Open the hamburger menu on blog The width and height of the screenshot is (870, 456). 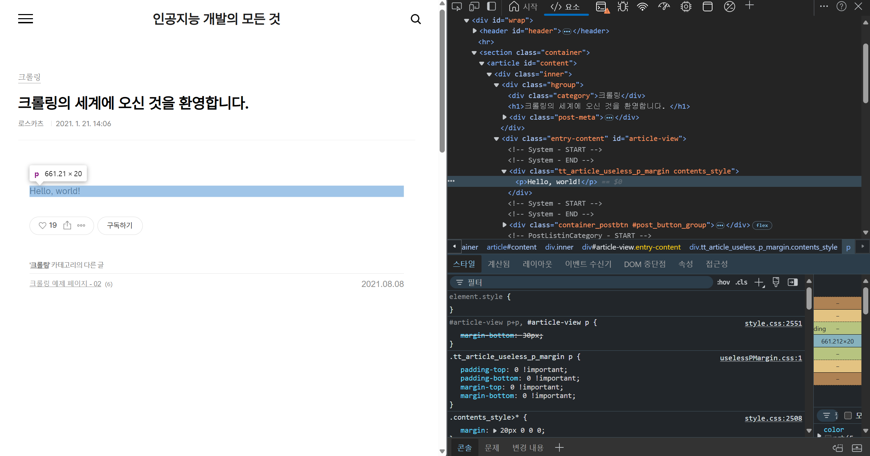pos(26,19)
